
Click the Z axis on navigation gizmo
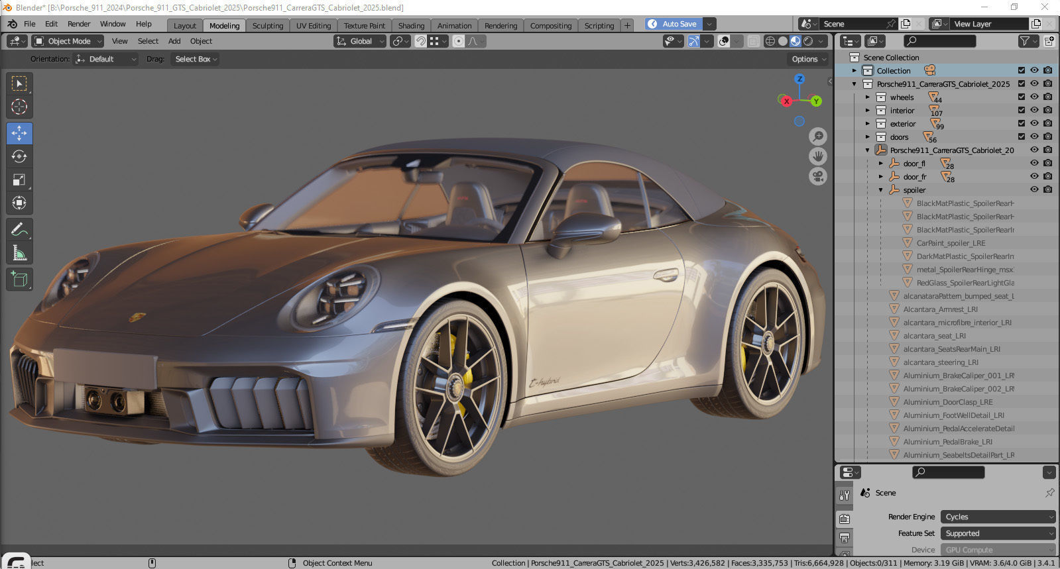click(x=799, y=79)
